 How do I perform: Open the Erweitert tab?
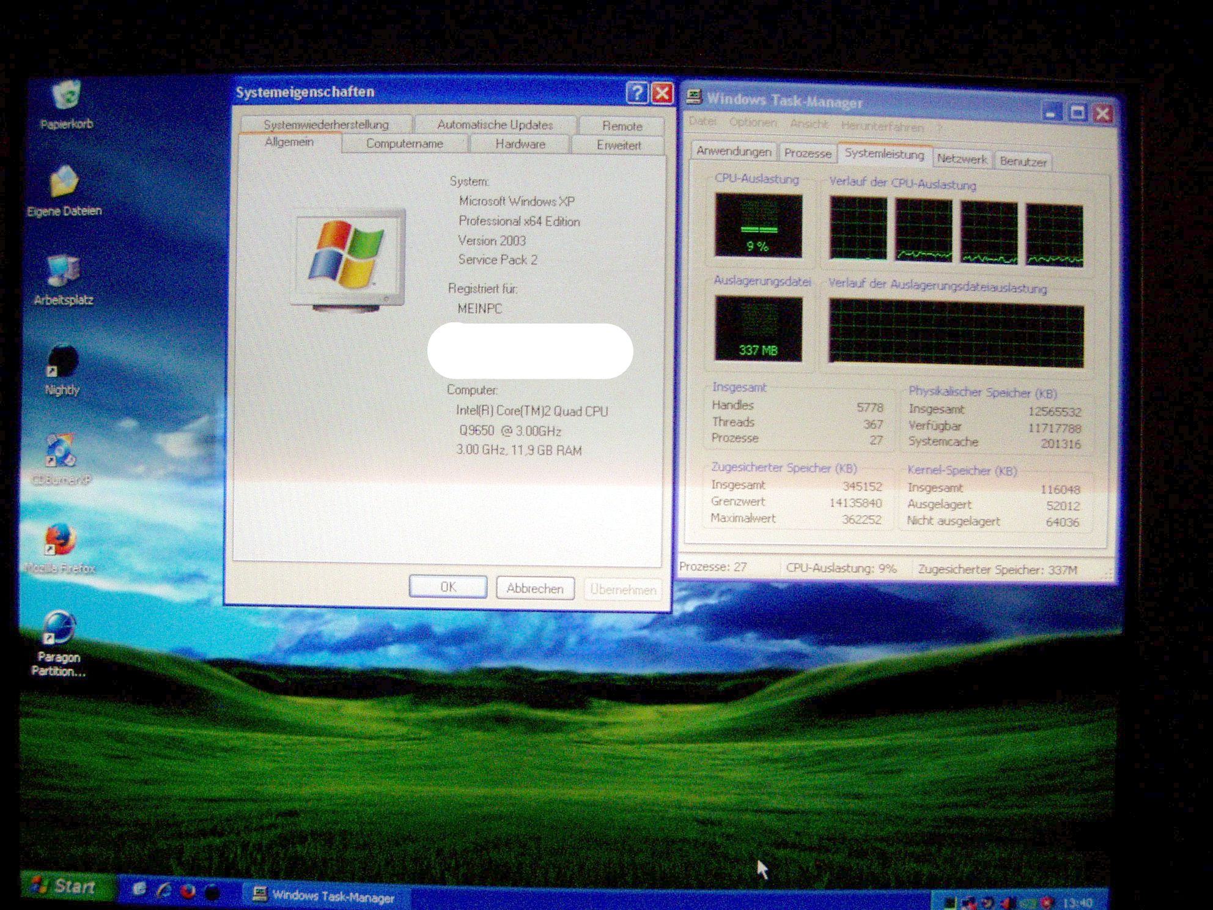(618, 146)
